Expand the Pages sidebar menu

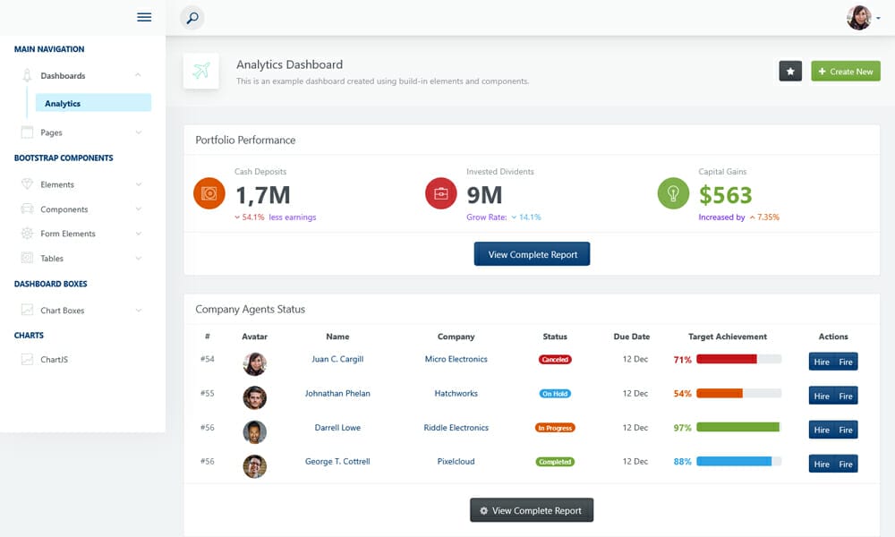(x=54, y=132)
